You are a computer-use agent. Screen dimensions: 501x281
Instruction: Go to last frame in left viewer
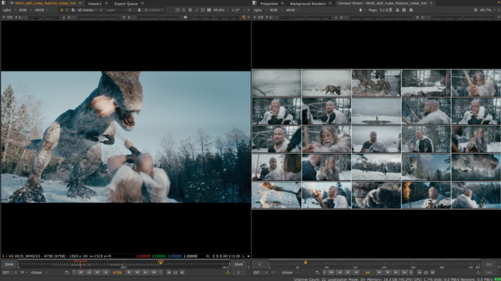154,272
